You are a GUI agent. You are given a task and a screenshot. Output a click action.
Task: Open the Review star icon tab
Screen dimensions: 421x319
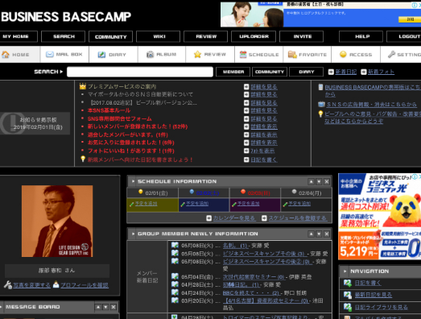click(197, 55)
